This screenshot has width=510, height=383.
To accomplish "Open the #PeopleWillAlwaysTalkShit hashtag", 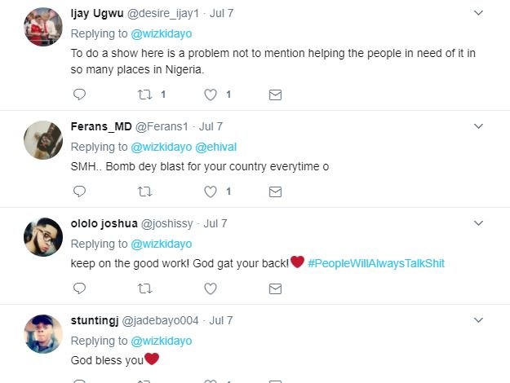I will point(376,263).
